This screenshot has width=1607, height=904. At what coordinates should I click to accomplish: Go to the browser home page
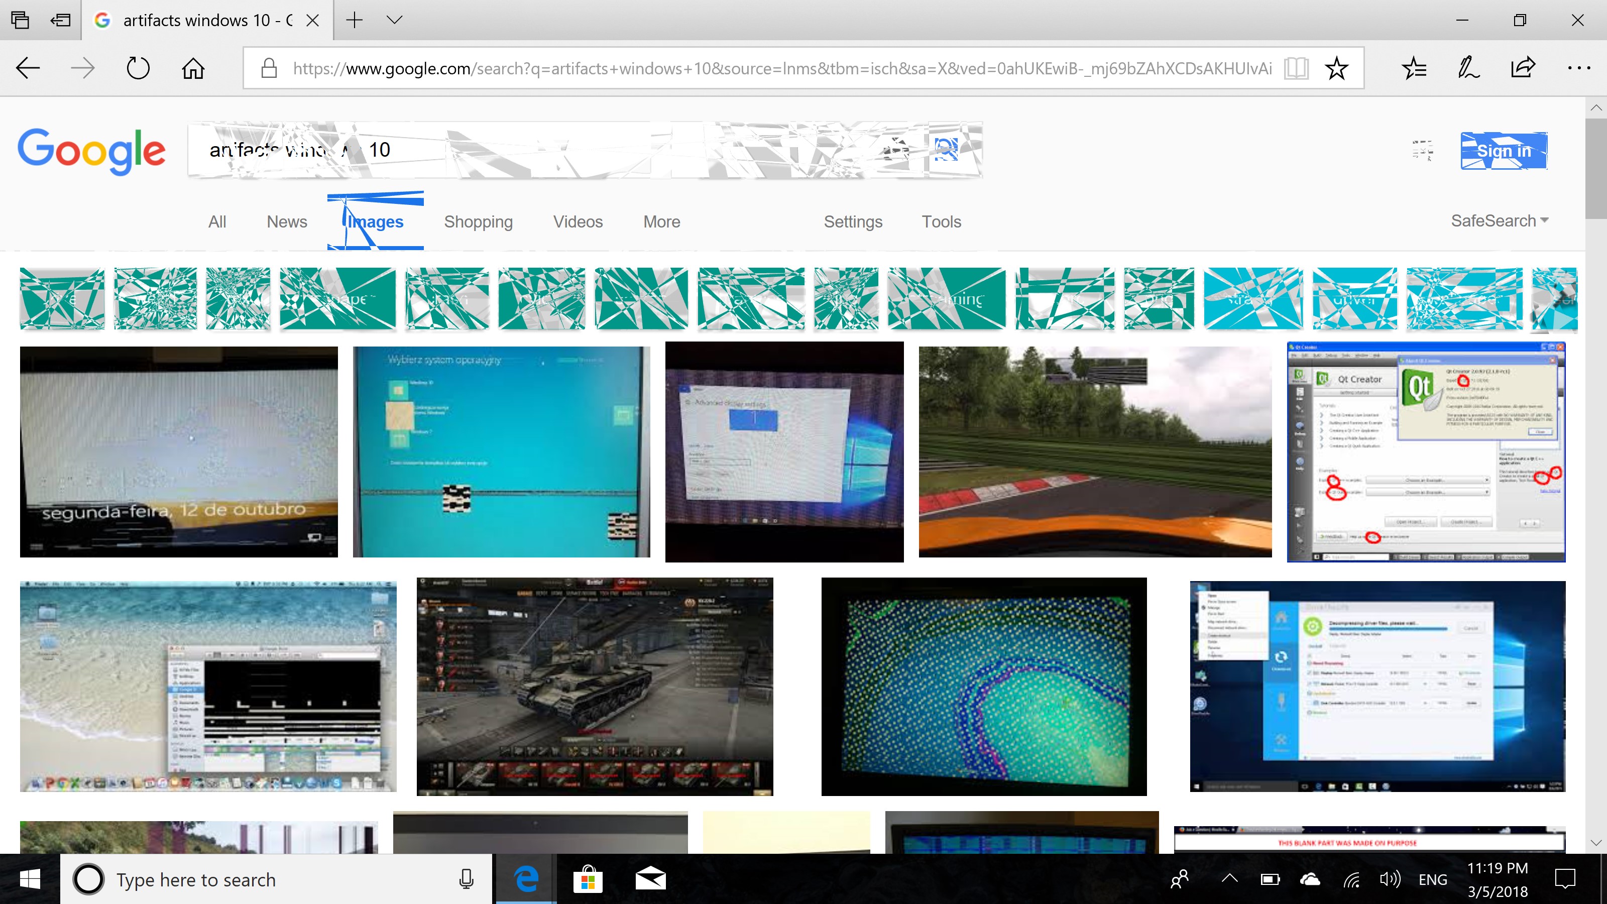coord(193,68)
